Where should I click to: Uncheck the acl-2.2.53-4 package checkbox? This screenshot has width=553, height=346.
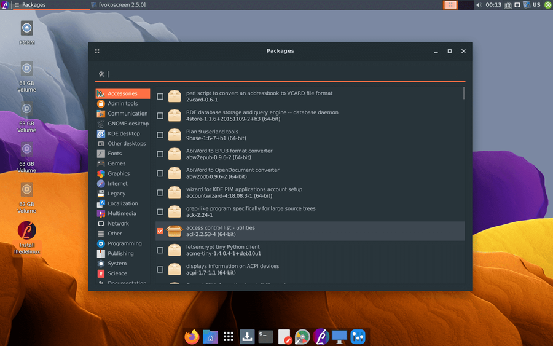pos(160,231)
